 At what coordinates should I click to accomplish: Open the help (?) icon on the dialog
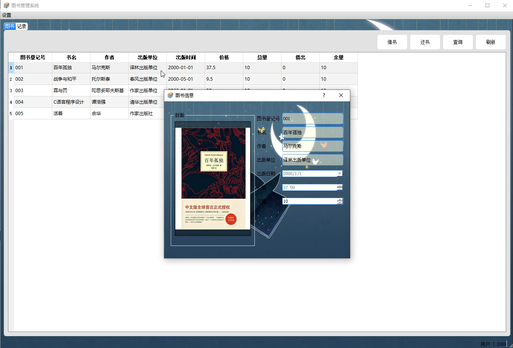[x=324, y=95]
